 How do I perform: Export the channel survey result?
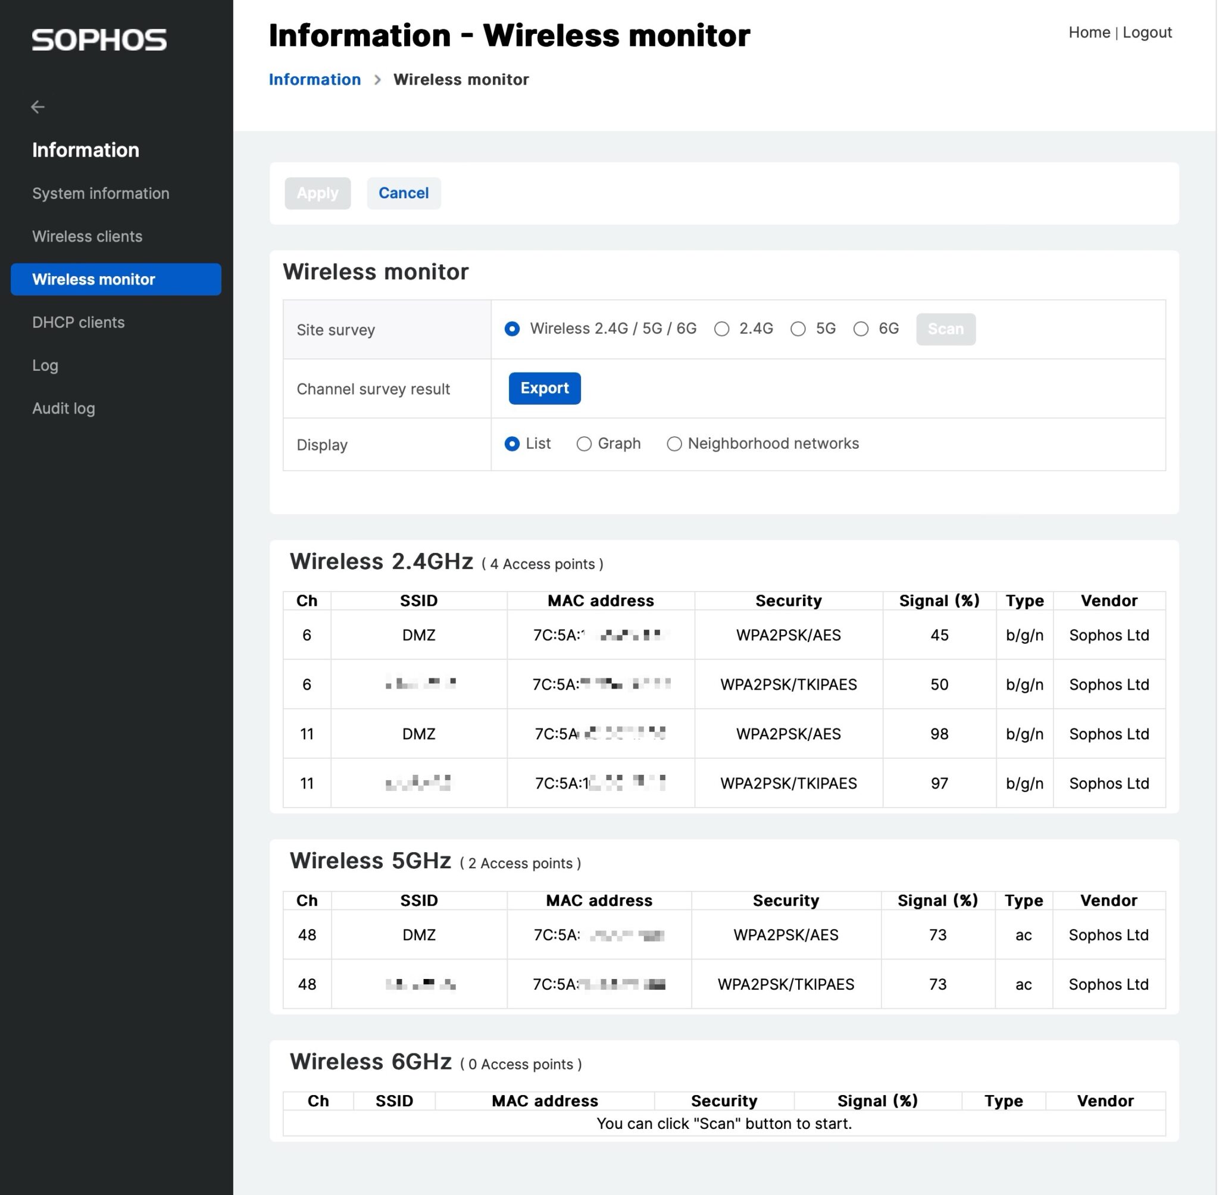click(543, 388)
